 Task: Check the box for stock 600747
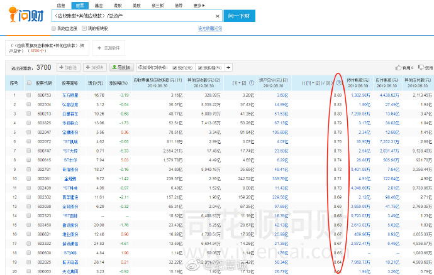pyautogui.click(x=28, y=151)
